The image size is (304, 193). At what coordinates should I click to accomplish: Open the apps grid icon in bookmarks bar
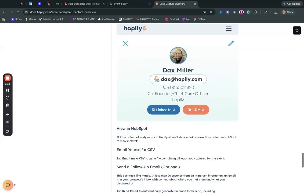pos(4,19)
